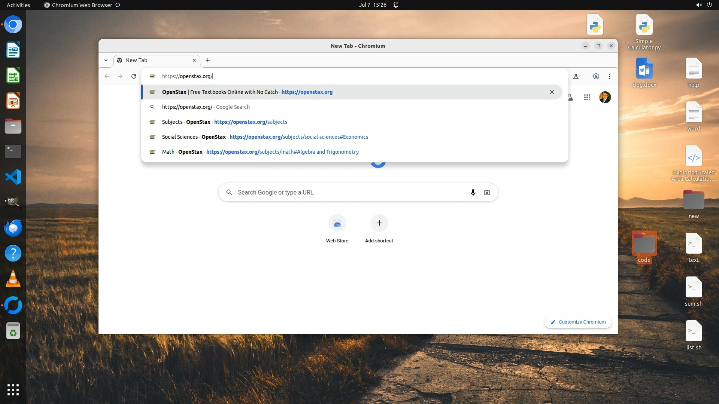Click the Chromium profile icon in the toolbar
This screenshot has width=719, height=404.
coord(596,76)
